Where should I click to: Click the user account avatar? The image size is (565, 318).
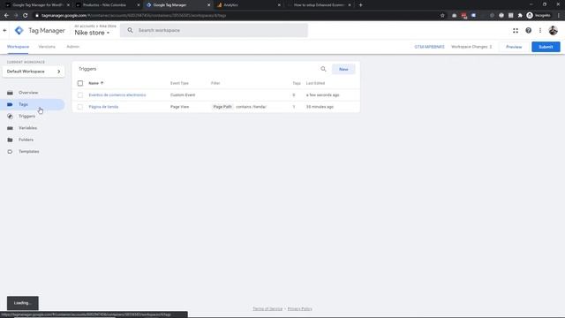(x=554, y=31)
